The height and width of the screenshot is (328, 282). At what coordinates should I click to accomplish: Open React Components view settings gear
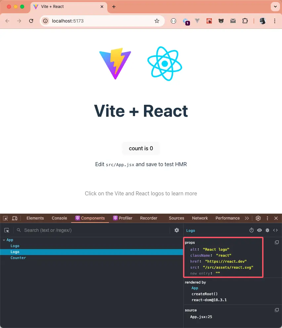click(x=177, y=230)
